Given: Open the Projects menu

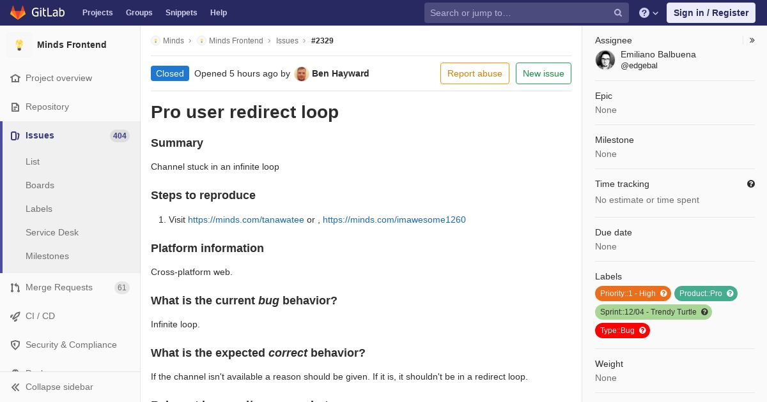Looking at the screenshot, I should 98,13.
